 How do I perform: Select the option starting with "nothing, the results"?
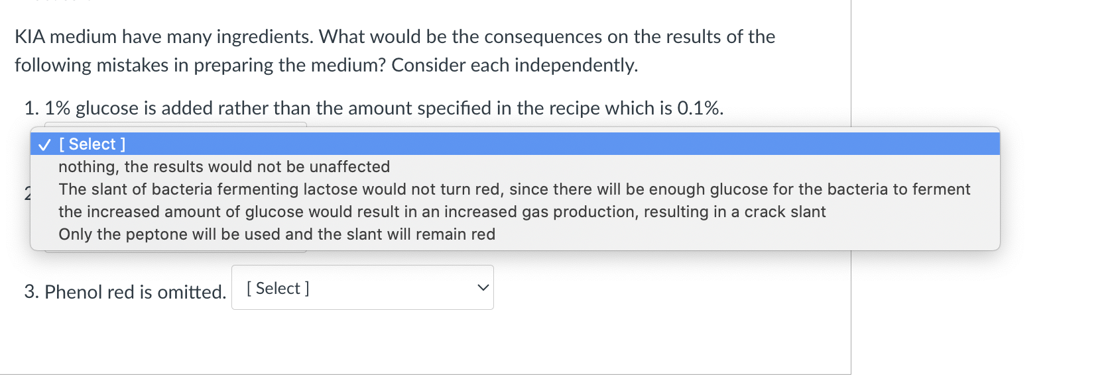[224, 166]
